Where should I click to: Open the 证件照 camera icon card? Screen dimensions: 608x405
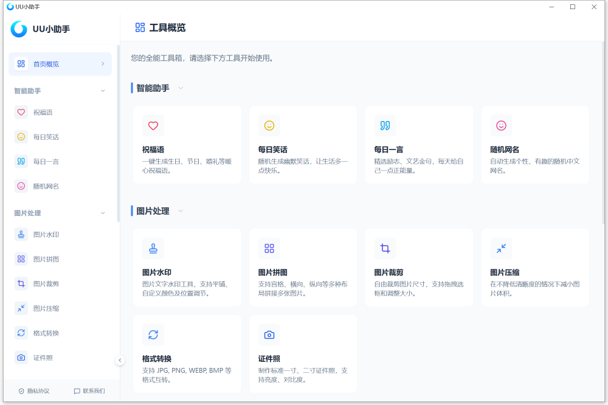[x=269, y=334]
